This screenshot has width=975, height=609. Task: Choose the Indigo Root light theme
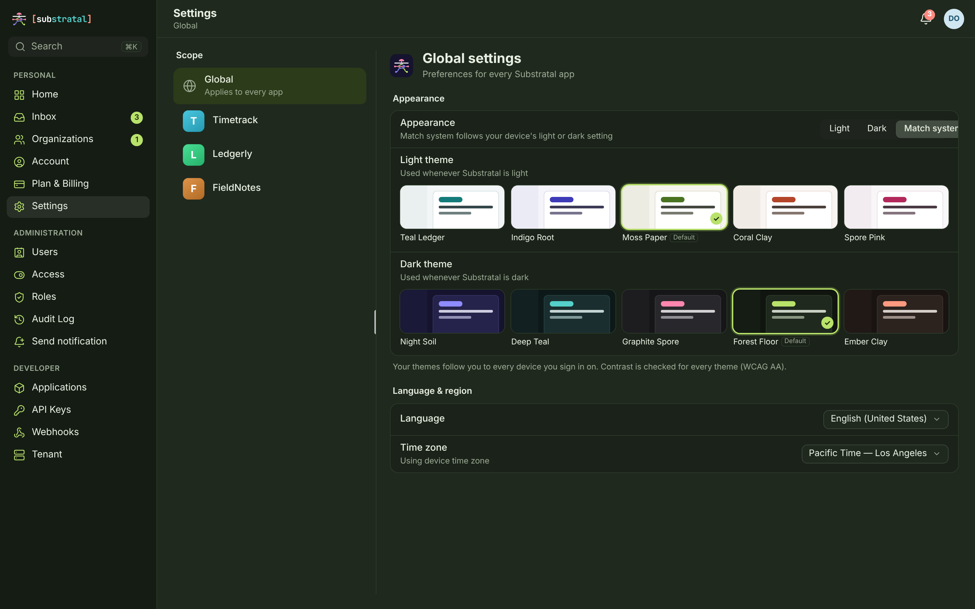tap(563, 207)
